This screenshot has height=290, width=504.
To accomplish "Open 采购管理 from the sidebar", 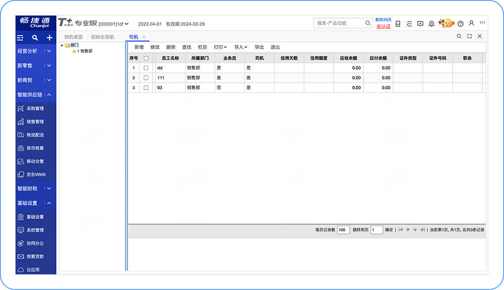I will [x=35, y=108].
